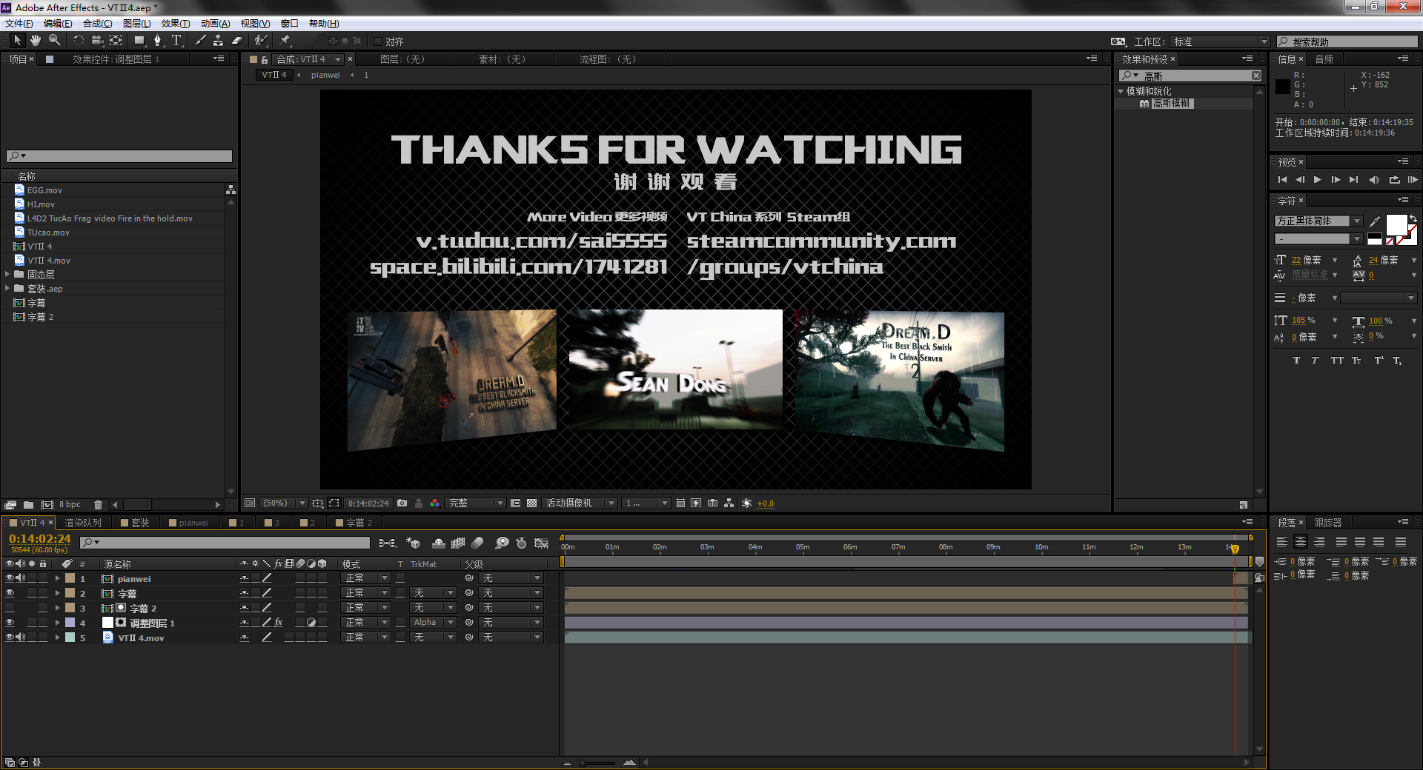
Task: Select the Hand tool
Action: (x=35, y=41)
